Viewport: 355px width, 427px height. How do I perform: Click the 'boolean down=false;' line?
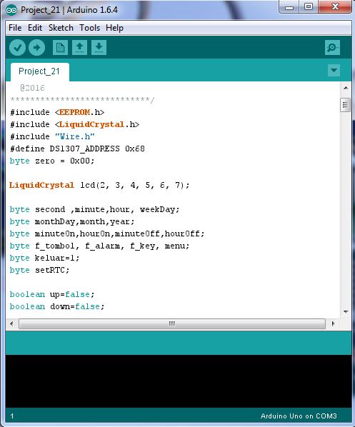click(57, 306)
